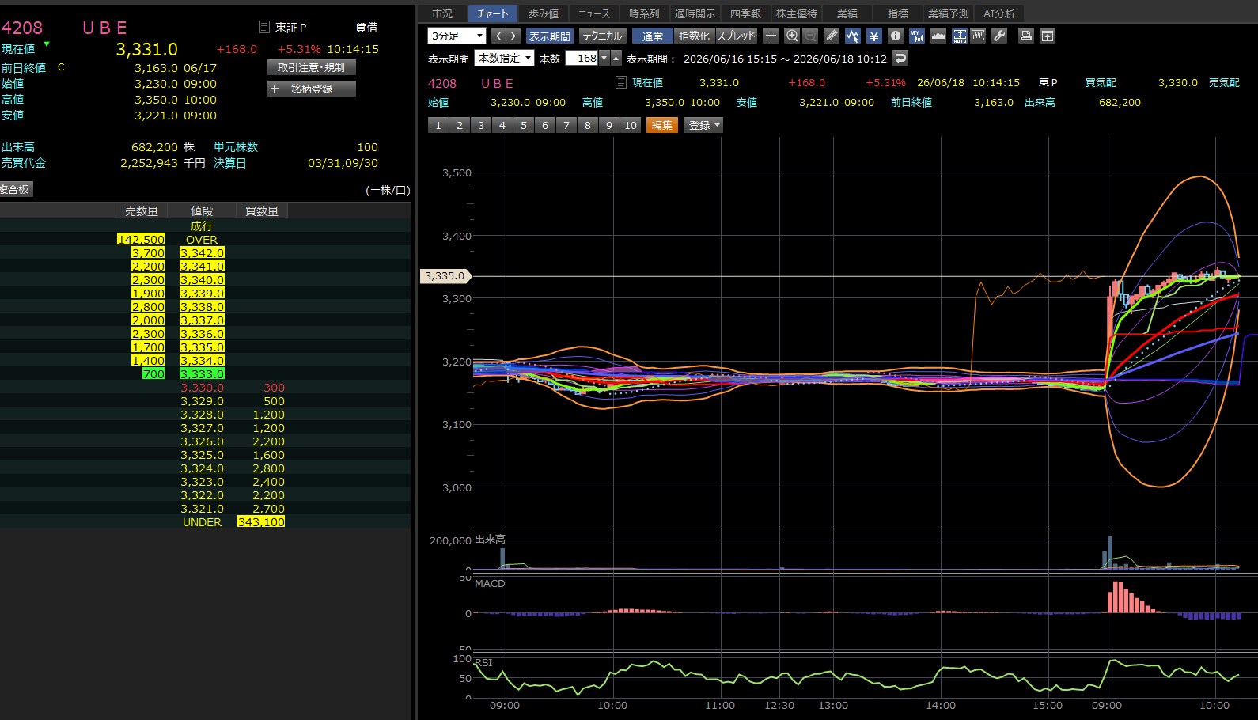The height and width of the screenshot is (720, 1258).
Task: Click the 銘柄登録 button
Action: [x=312, y=89]
